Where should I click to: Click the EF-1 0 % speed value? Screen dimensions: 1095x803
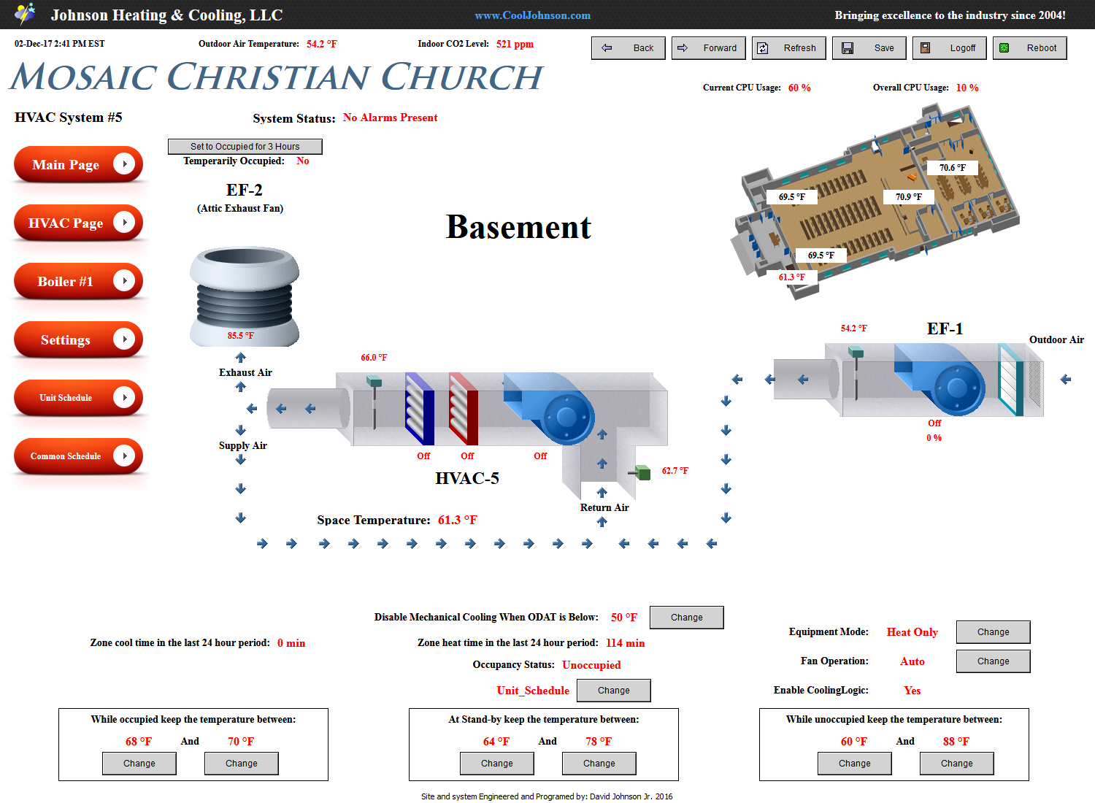click(934, 438)
